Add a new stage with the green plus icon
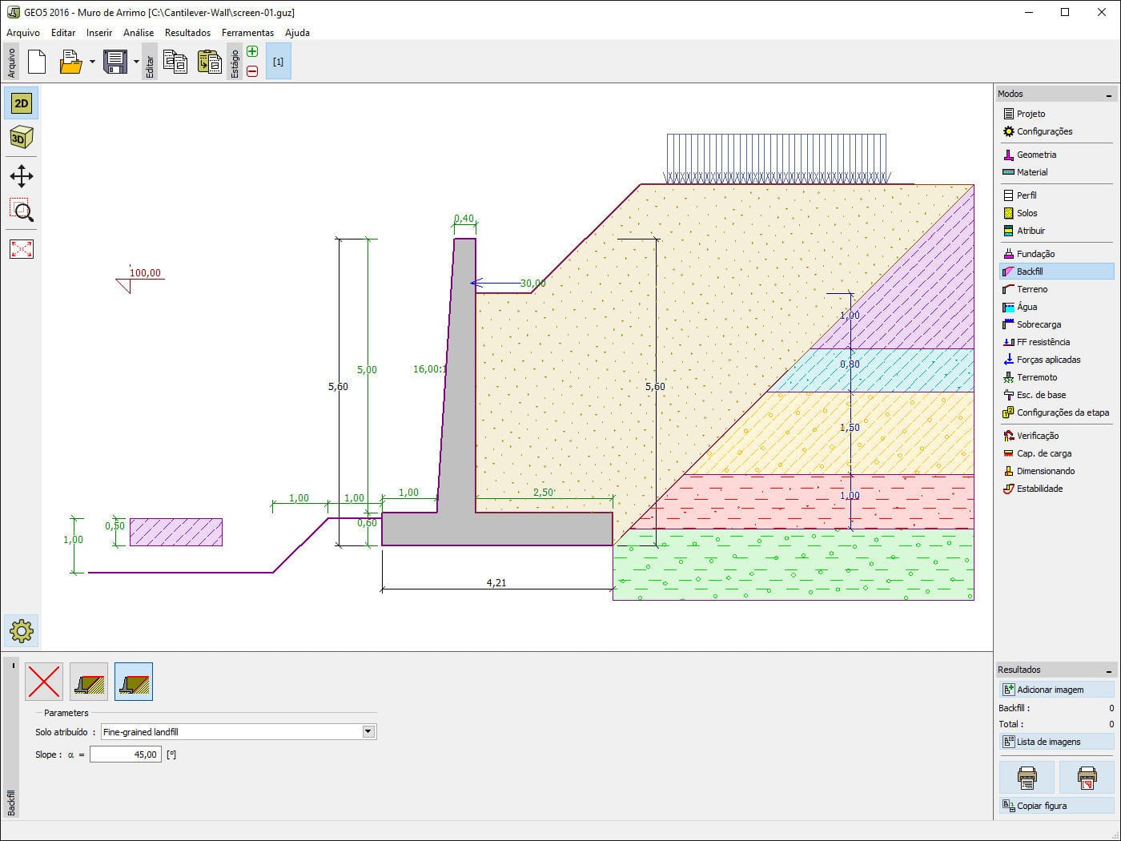 (x=251, y=50)
